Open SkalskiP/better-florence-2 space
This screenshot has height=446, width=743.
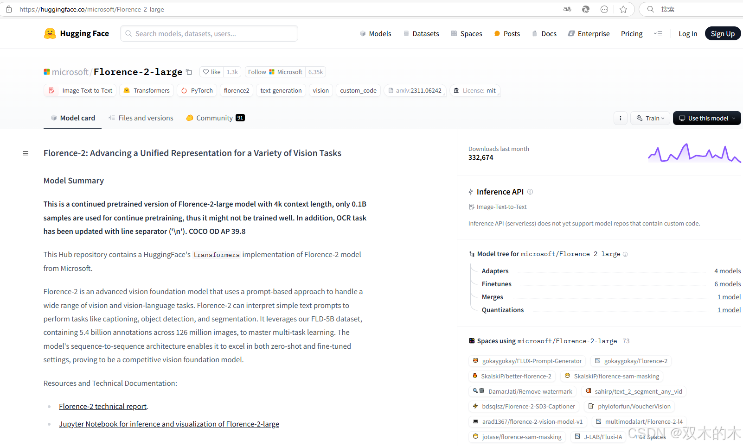point(512,376)
